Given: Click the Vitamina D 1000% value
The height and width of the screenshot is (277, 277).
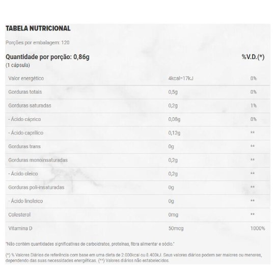Looking at the screenshot, I should 258,228.
